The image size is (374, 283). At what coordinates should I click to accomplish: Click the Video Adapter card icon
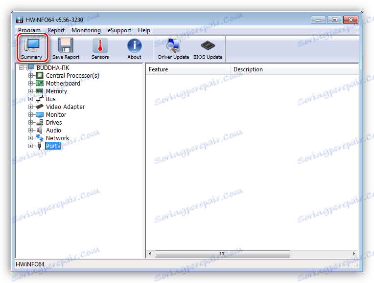(x=40, y=107)
